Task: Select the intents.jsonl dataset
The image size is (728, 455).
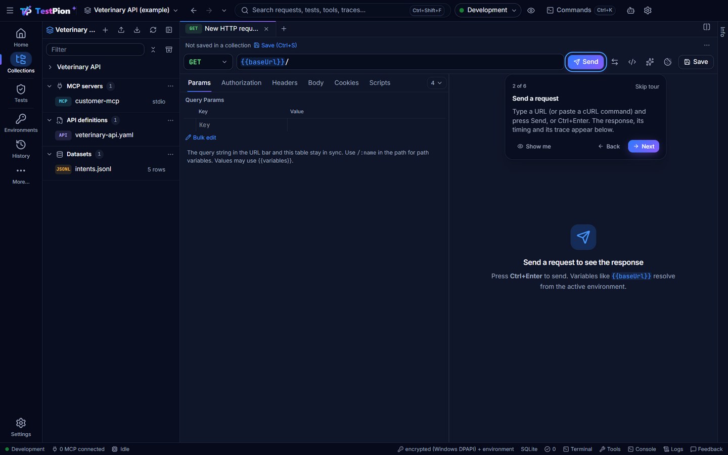Action: (111, 169)
